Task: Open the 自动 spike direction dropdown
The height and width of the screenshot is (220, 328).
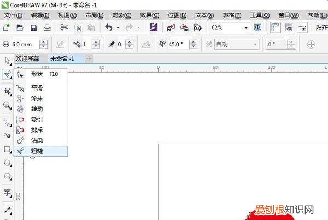Action: (237, 44)
